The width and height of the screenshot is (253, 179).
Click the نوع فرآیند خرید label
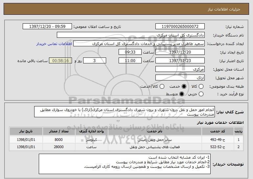point(230,94)
